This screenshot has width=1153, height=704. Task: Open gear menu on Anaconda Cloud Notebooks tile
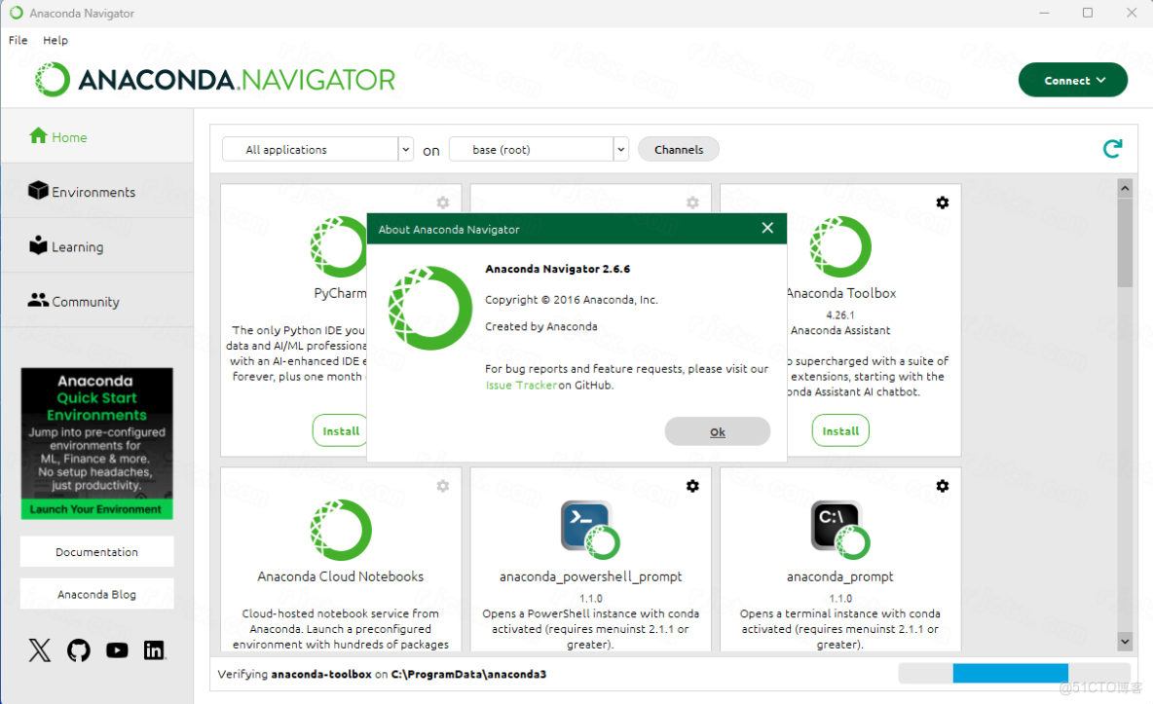pos(442,485)
